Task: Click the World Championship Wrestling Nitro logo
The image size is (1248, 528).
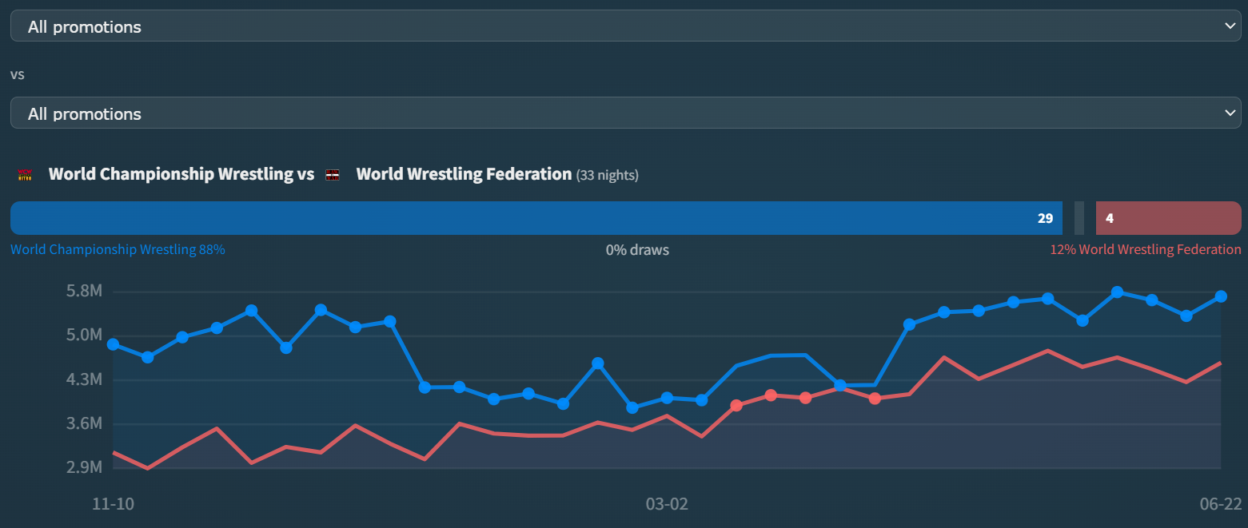Action: [25, 175]
